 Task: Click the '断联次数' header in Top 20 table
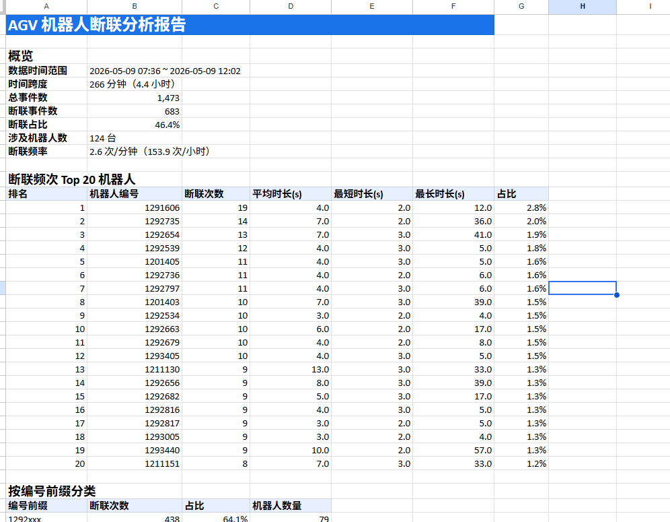216,194
